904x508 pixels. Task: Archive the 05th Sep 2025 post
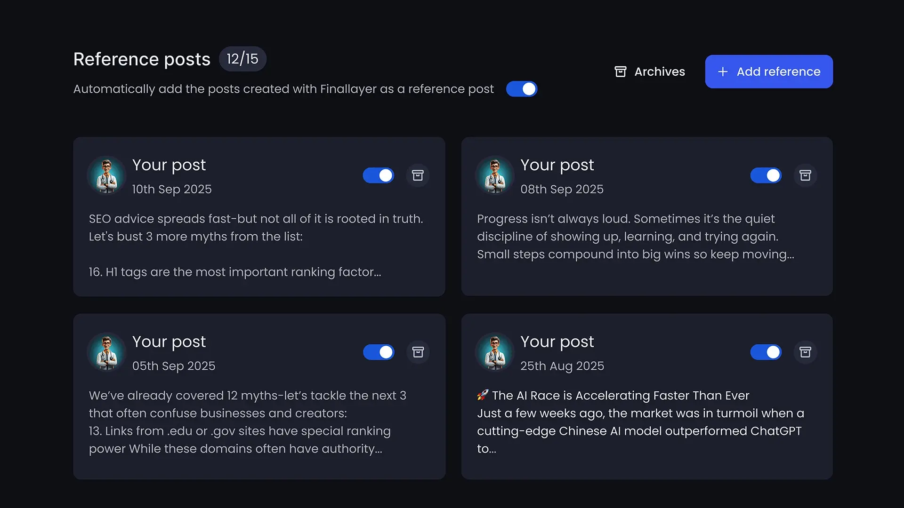pos(418,352)
